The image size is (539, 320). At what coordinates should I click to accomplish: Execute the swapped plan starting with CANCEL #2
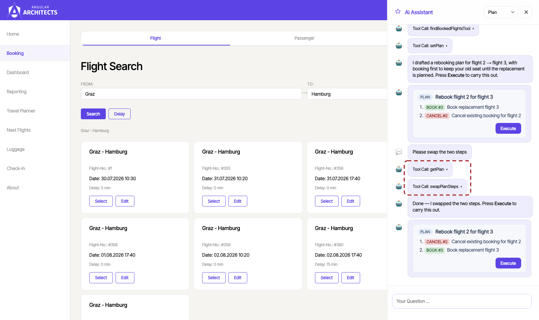point(508,263)
